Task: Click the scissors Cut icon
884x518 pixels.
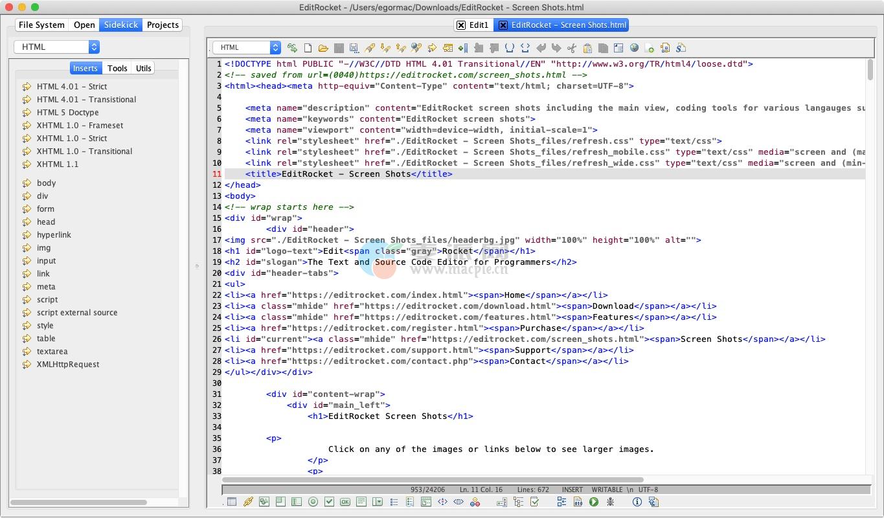Action: (572, 48)
